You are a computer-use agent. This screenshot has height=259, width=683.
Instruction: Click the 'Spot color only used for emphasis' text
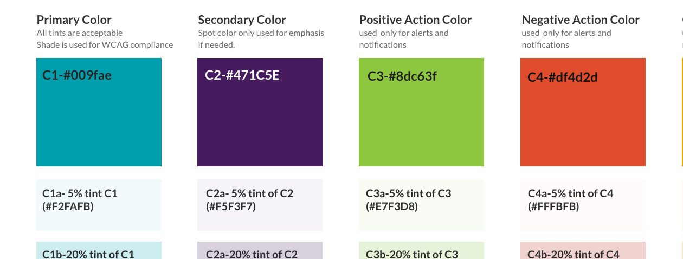coord(261,33)
